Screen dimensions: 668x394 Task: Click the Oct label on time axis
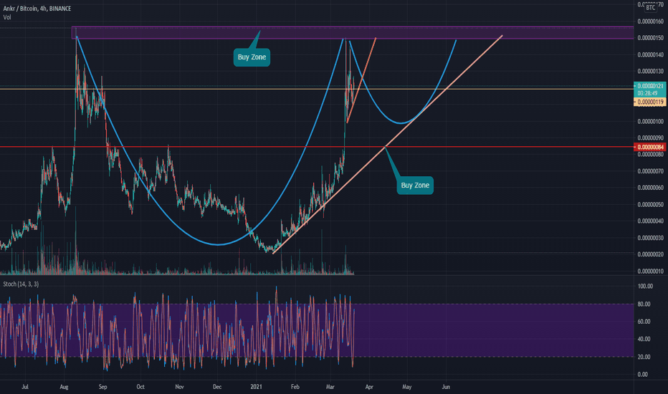click(x=140, y=387)
